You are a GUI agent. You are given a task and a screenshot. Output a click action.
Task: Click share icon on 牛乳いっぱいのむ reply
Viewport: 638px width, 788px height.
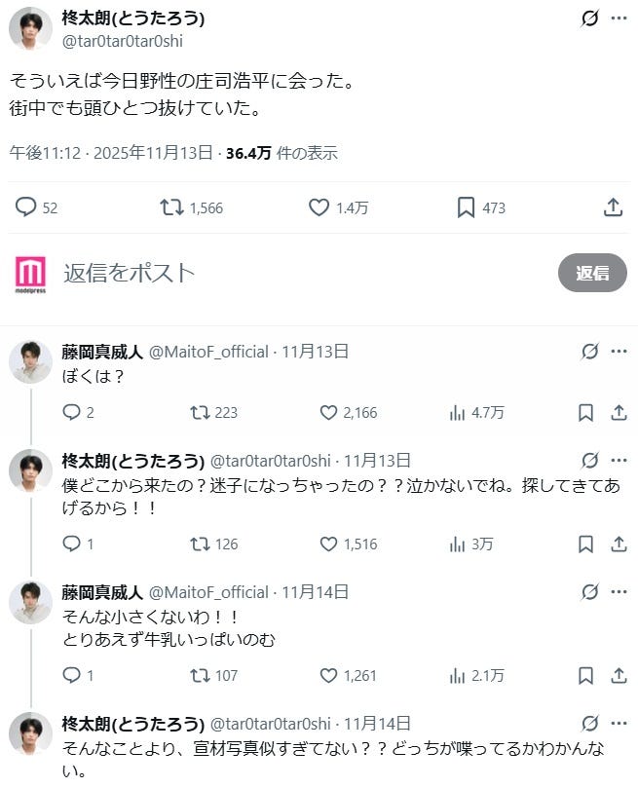pos(619,674)
